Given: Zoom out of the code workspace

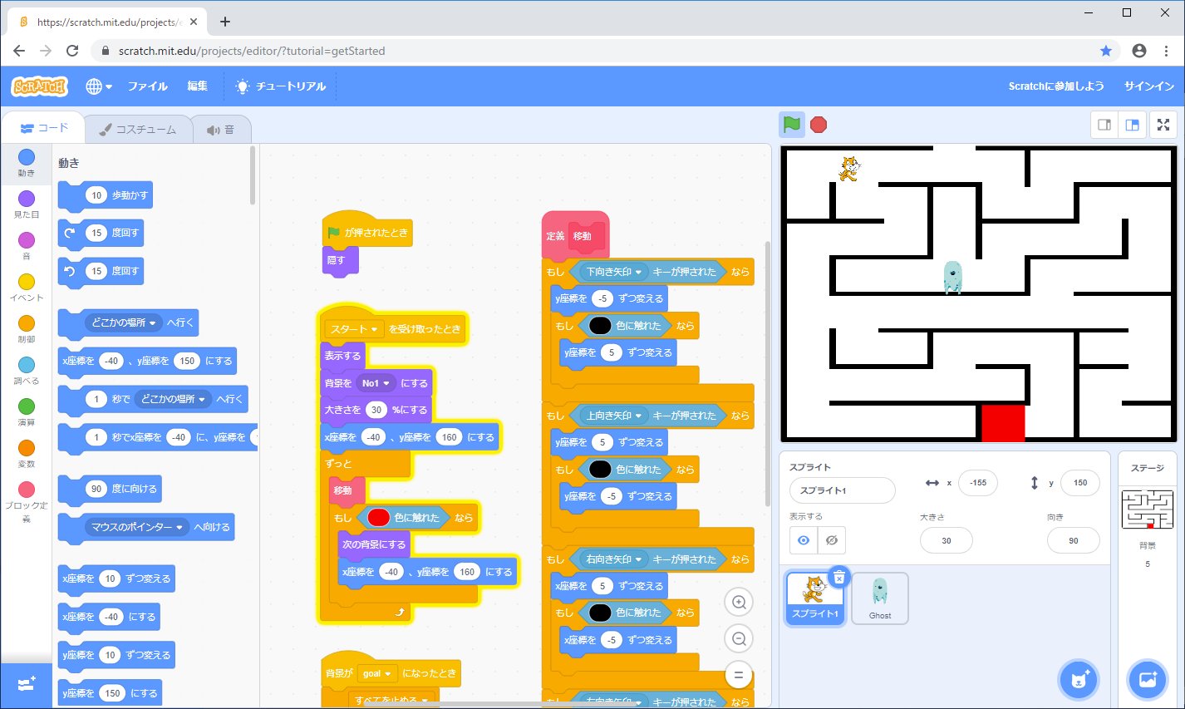Looking at the screenshot, I should tap(738, 638).
